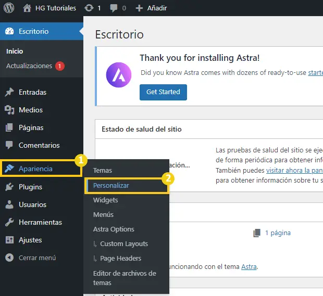This screenshot has height=296, width=323.
Task: Click the pushpin icon for Entradas
Action: 9,92
